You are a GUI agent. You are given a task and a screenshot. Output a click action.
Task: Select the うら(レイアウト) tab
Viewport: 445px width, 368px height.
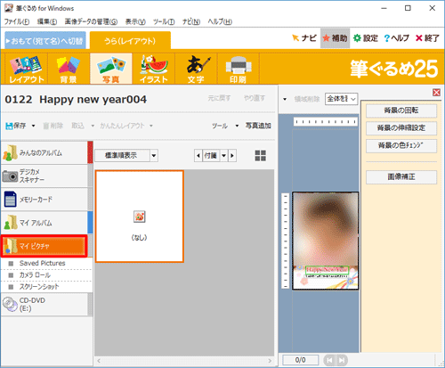pyautogui.click(x=130, y=41)
